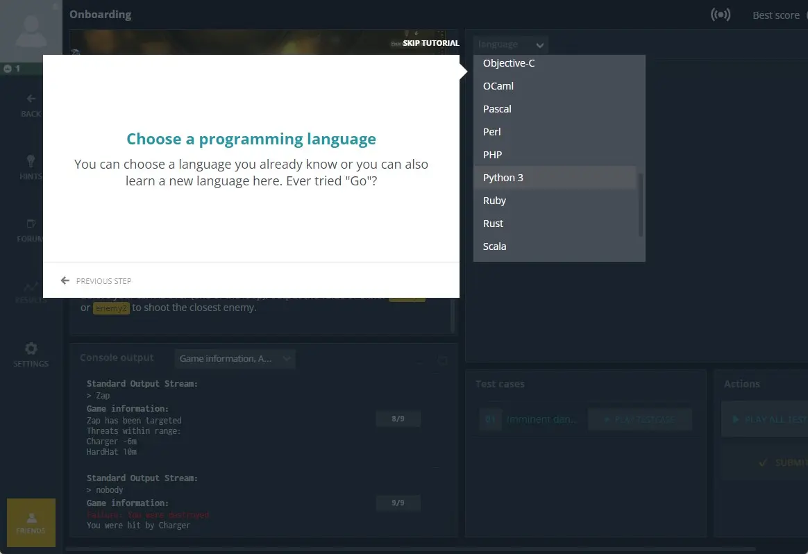This screenshot has height=554, width=808.
Task: Choose Pascal as programming language
Action: (x=555, y=109)
